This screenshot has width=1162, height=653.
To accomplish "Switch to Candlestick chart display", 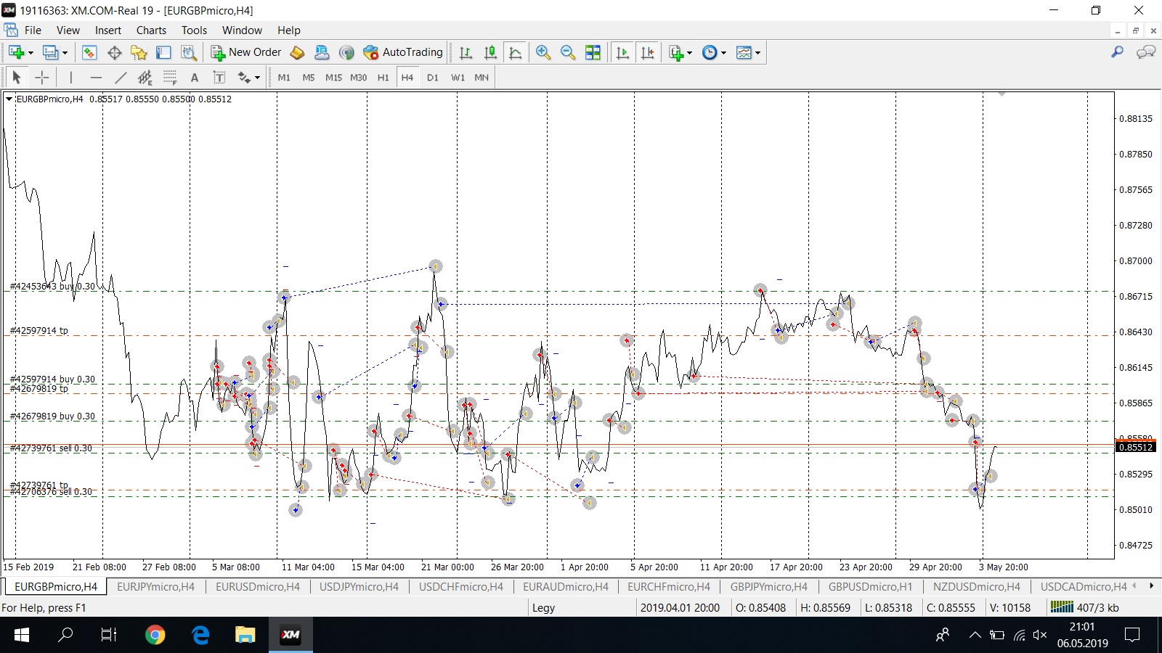I will 491,52.
